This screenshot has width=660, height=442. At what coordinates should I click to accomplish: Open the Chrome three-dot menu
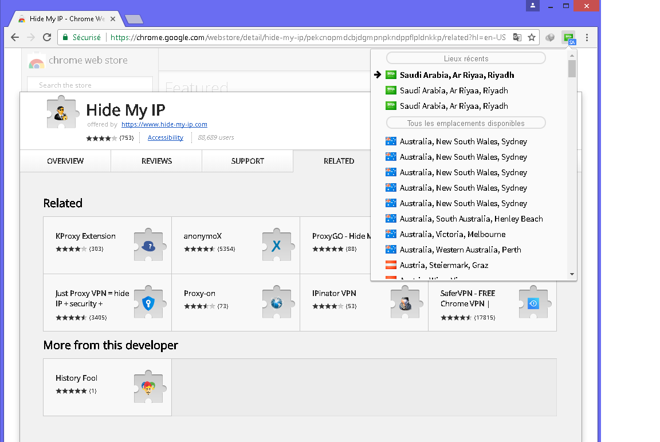587,37
